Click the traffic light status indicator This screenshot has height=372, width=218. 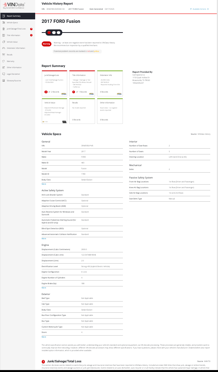pos(54,33)
